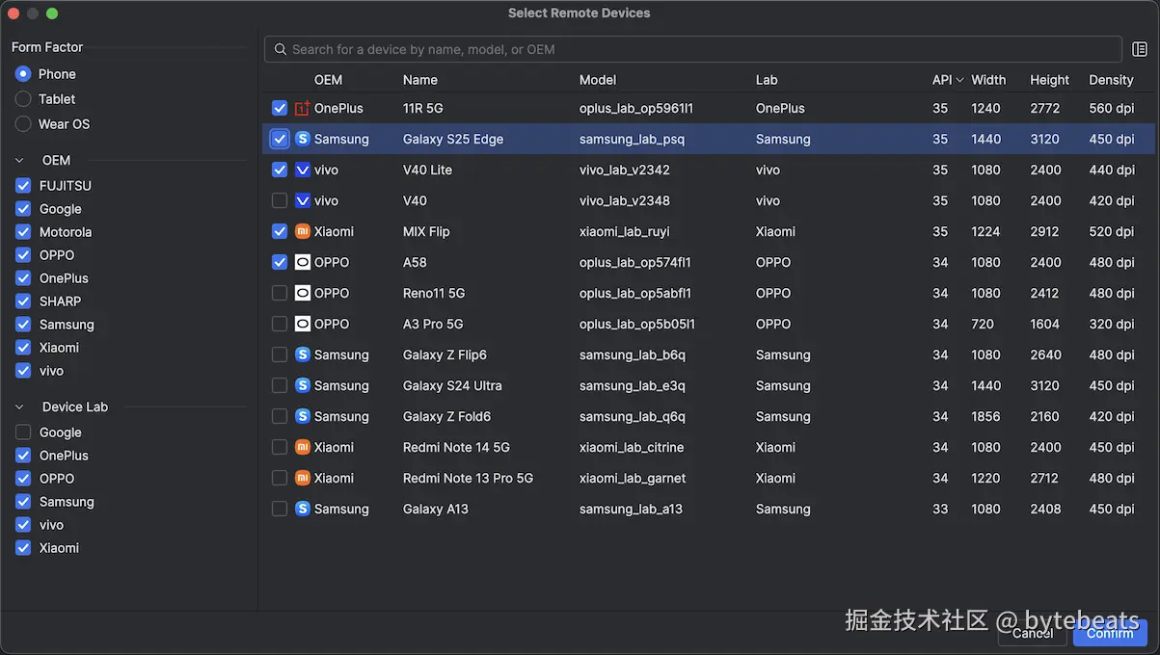Screen dimensions: 1160x655
Task: Click the Cancel button
Action: point(1032,633)
